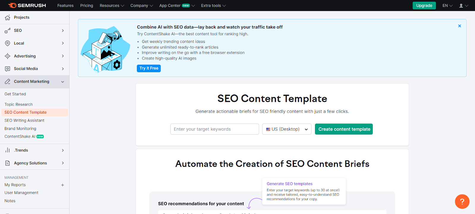Click the Upgrade button
The image size is (475, 214).
[x=424, y=6]
